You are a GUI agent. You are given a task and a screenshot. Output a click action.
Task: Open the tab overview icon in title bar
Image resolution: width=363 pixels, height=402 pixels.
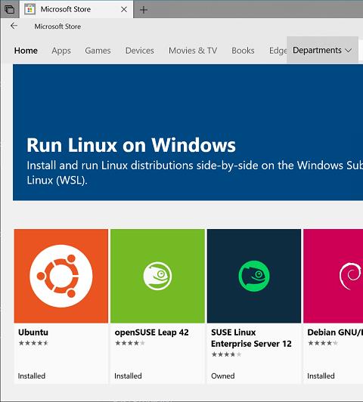click(x=10, y=10)
